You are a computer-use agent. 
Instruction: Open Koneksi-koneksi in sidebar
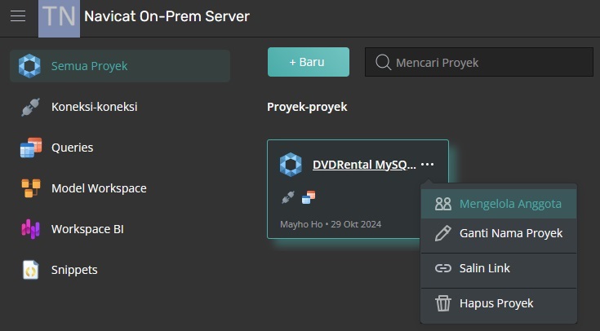click(x=94, y=107)
